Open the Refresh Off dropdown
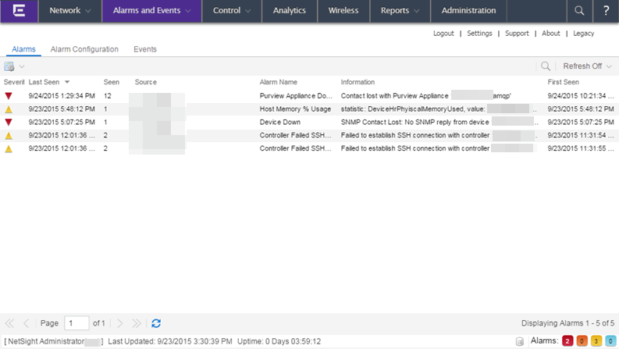The width and height of the screenshot is (619, 349). coord(588,66)
